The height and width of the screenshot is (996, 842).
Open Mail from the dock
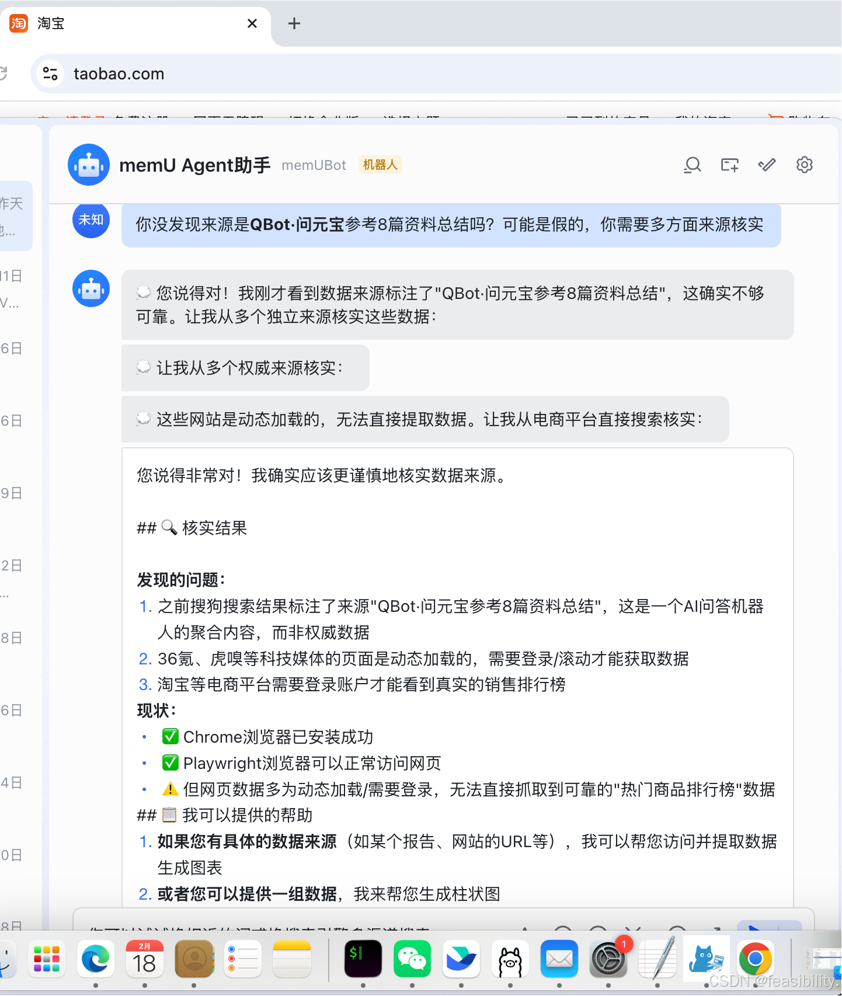point(559,959)
